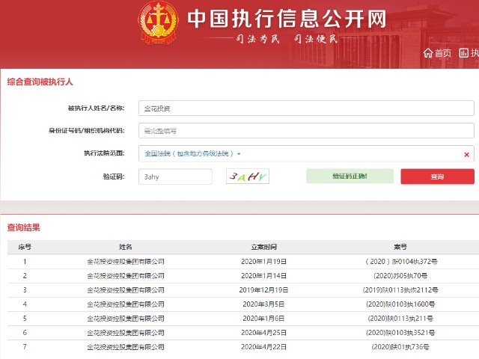Viewport: 479px width, 359px height.
Task: Focus the 被执行人姓名/名称 input field
Action: [x=306, y=108]
